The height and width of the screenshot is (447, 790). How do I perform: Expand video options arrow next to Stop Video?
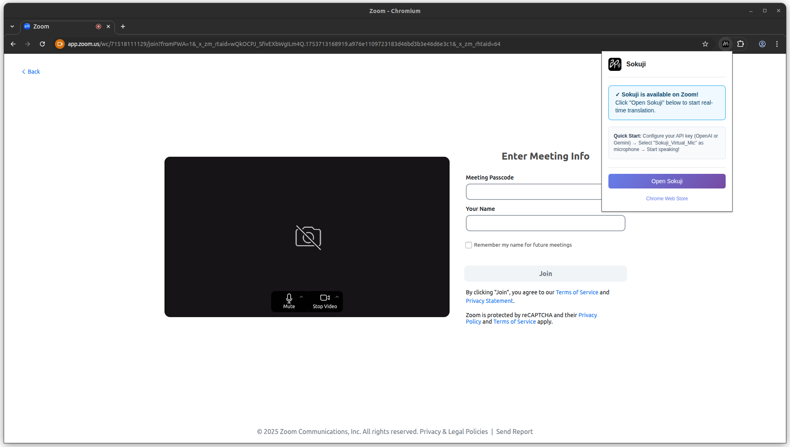coord(337,297)
